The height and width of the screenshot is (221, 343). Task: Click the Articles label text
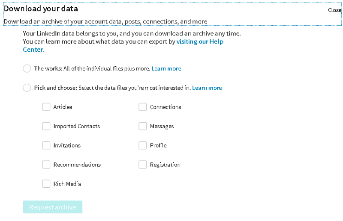tap(63, 107)
